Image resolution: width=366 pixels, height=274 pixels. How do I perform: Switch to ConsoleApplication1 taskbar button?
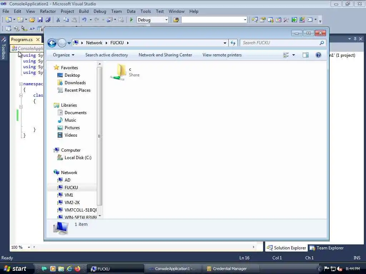point(173,269)
